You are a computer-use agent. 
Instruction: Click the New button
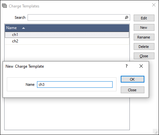point(144,28)
